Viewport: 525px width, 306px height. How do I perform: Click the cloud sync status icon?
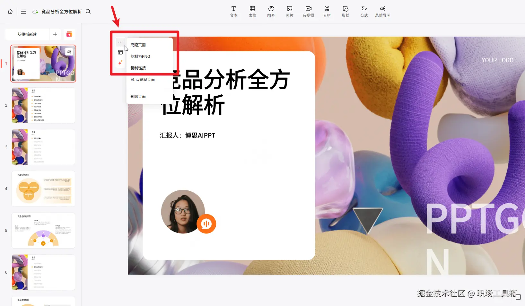pos(35,12)
